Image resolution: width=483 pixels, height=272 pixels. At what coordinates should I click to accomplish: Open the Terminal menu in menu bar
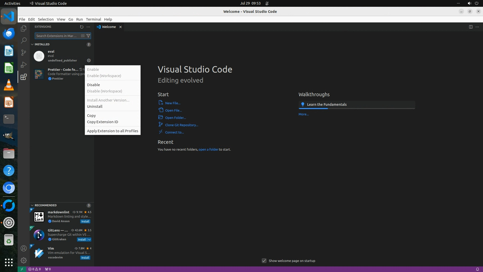pyautogui.click(x=93, y=19)
